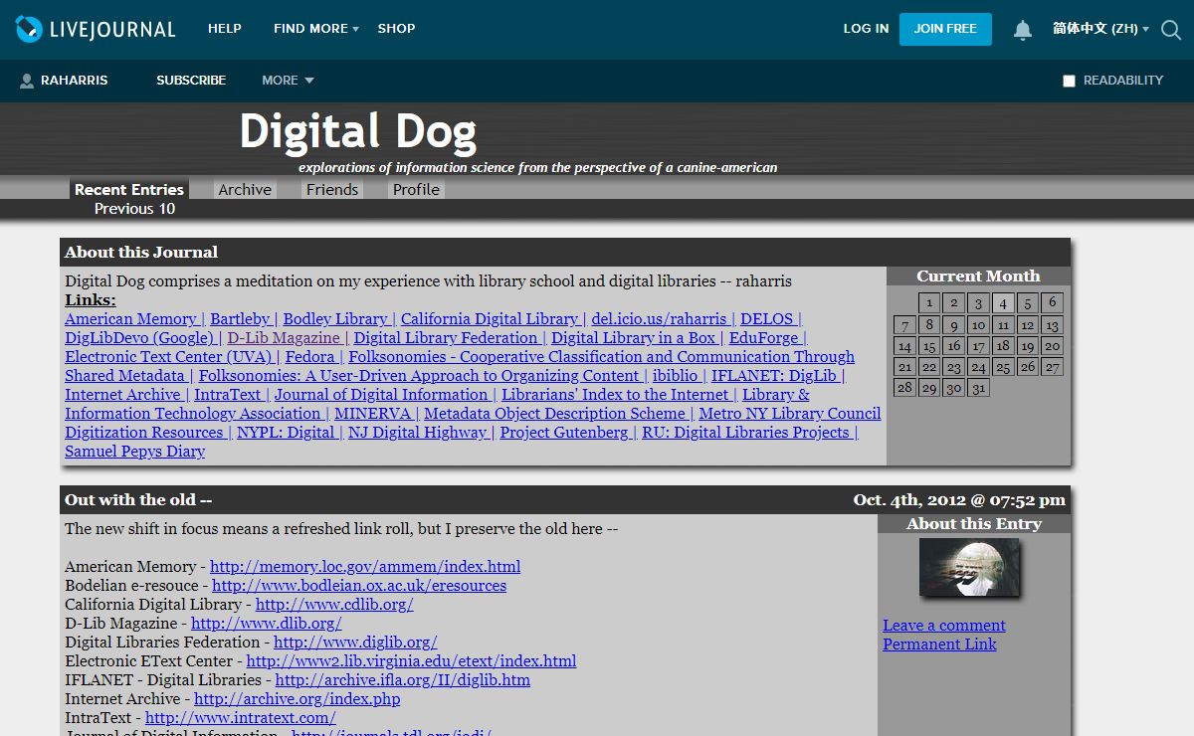This screenshot has width=1194, height=736.
Task: Switch to the Friends tab
Action: 332,189
